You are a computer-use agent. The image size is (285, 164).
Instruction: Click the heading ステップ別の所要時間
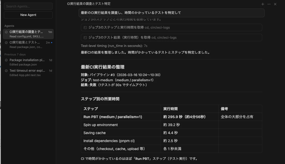pos(100,99)
